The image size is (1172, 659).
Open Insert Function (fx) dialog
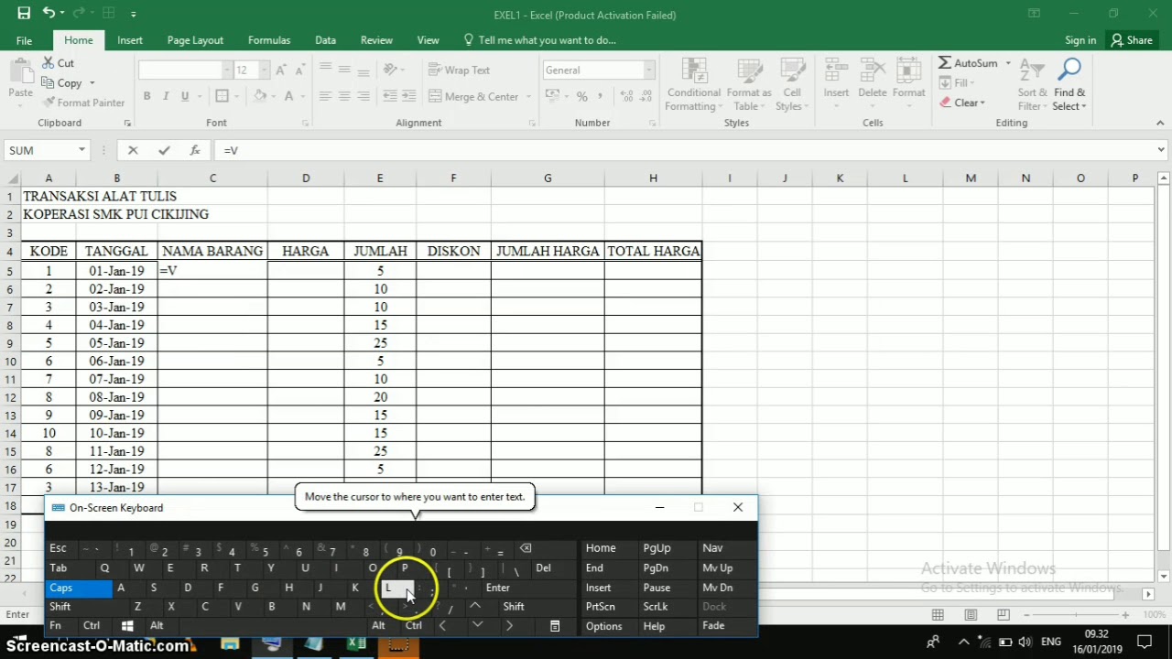click(195, 150)
